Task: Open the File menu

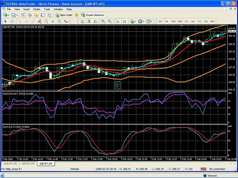Action: [x=9, y=9]
